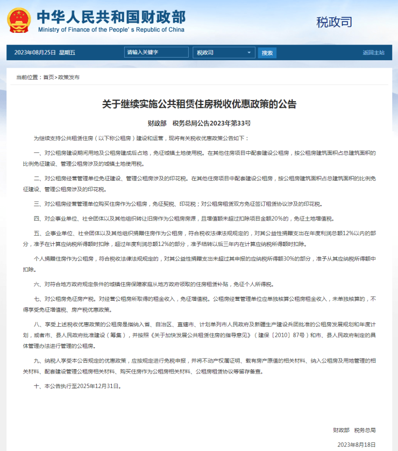Screen dimensions: 398x451
Task: Click the paragraph beginning 七、对公租房免征房产税
Action: (199, 305)
